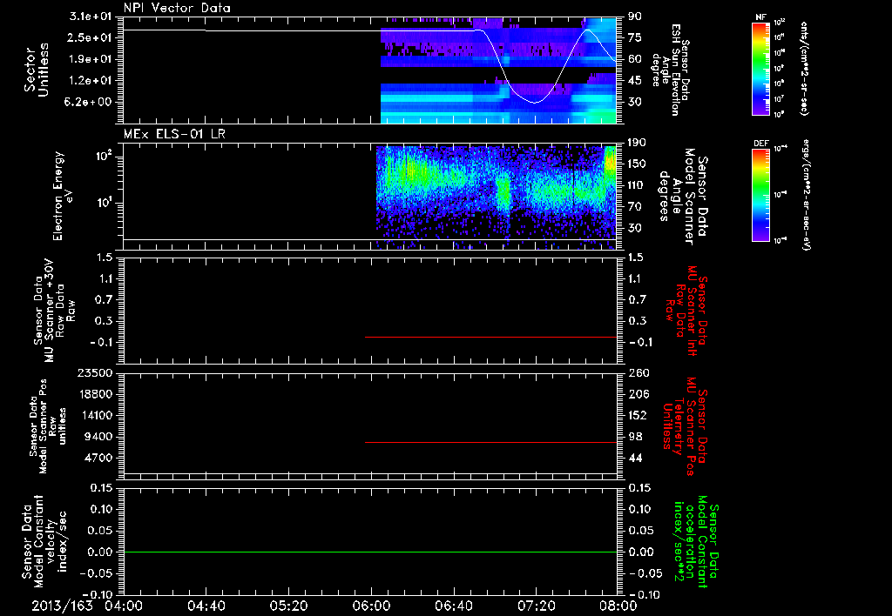Click the 3.1e+01 sector tick value
Screen dimensions: 892x616
point(91,17)
